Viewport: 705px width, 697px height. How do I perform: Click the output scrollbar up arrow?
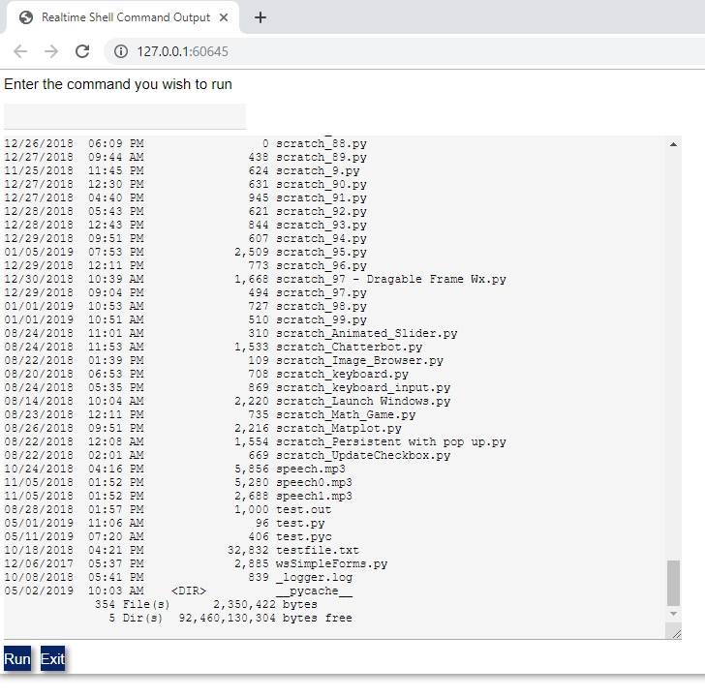[673, 144]
